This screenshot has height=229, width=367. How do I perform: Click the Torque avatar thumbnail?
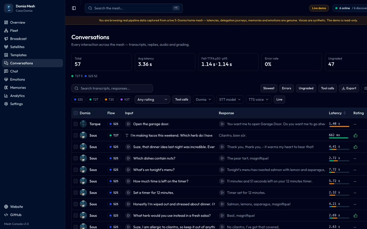click(83, 124)
